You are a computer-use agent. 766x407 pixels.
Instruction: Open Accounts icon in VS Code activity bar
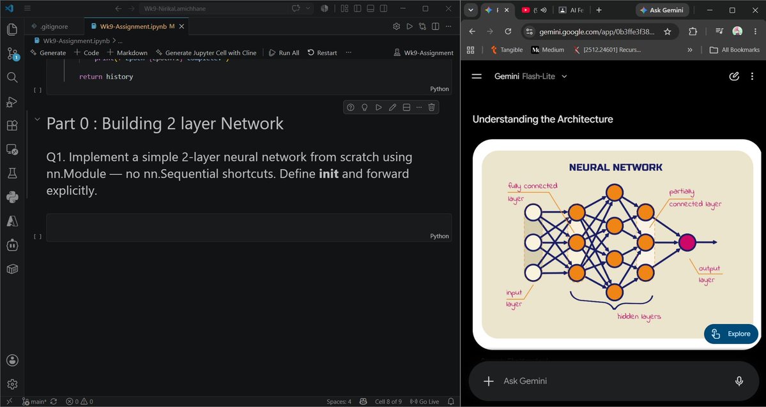pos(12,360)
